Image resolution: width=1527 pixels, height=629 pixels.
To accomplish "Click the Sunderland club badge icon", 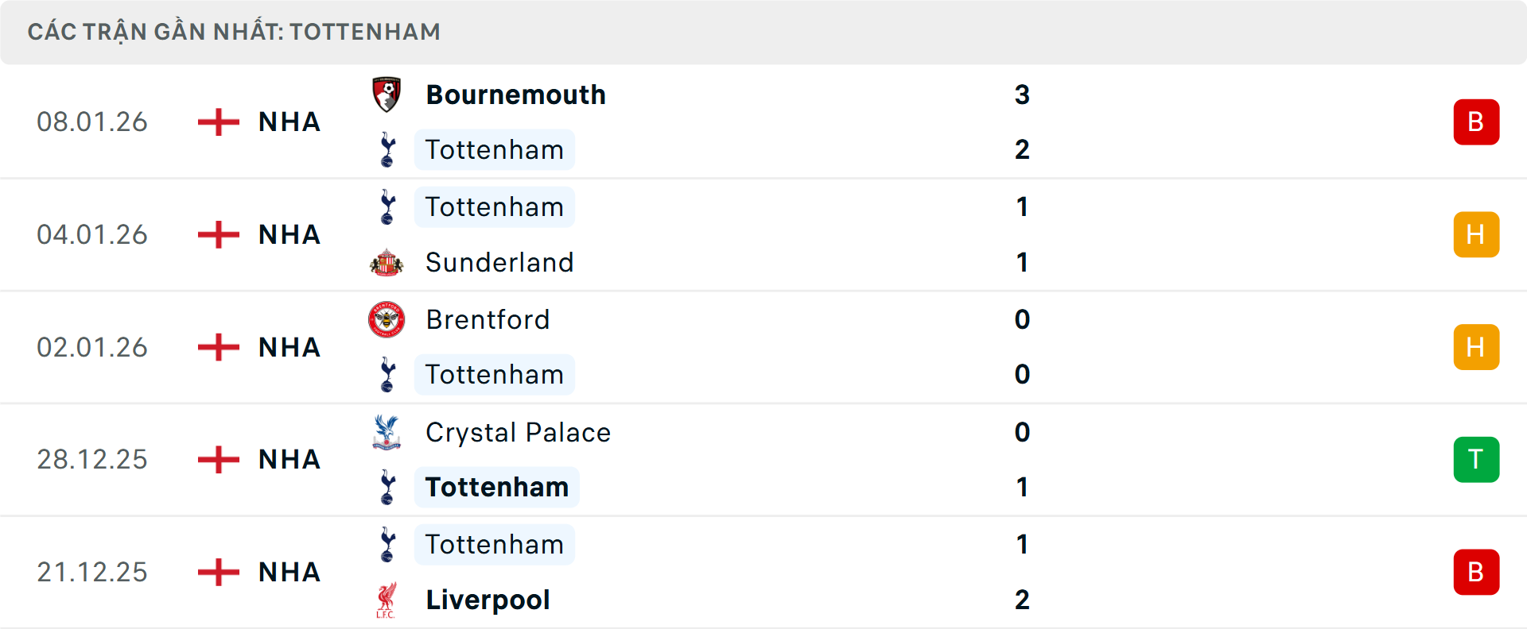I will click(x=387, y=262).
